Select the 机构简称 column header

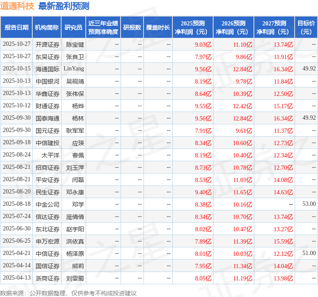pyautogui.click(x=47, y=28)
